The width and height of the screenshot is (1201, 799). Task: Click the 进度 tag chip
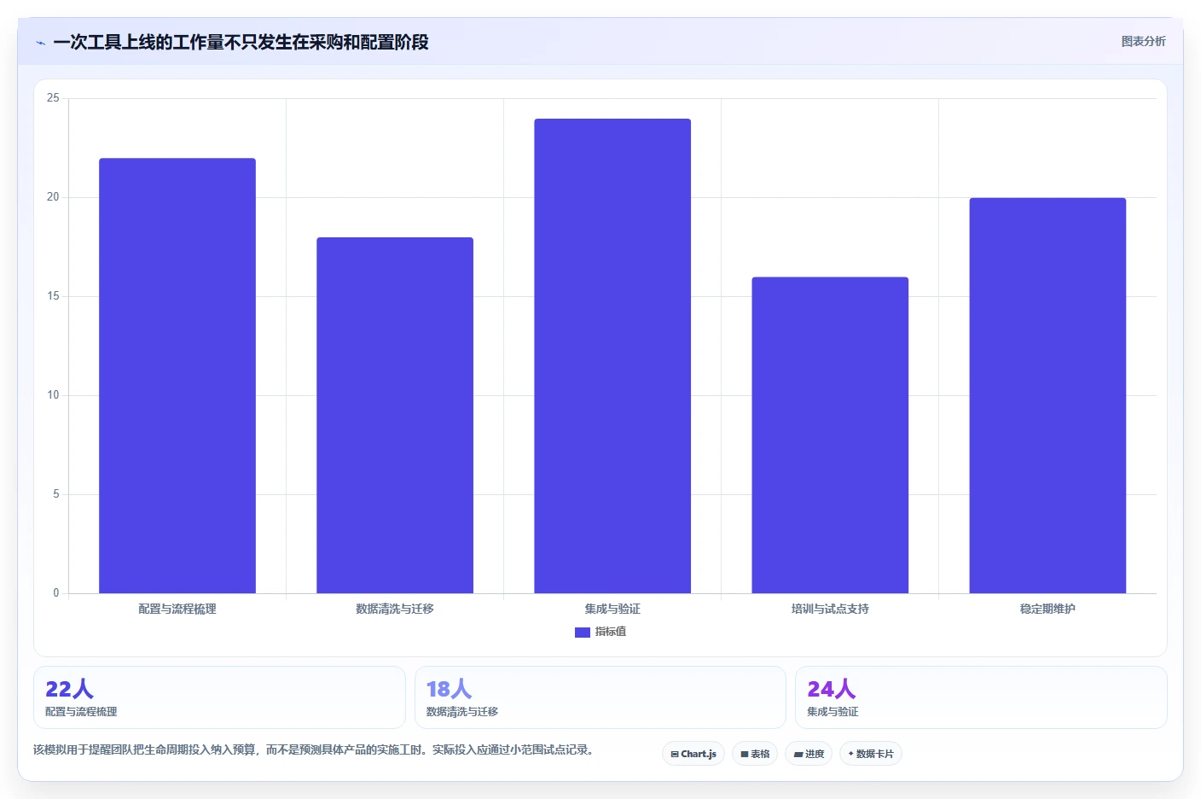pyautogui.click(x=809, y=754)
